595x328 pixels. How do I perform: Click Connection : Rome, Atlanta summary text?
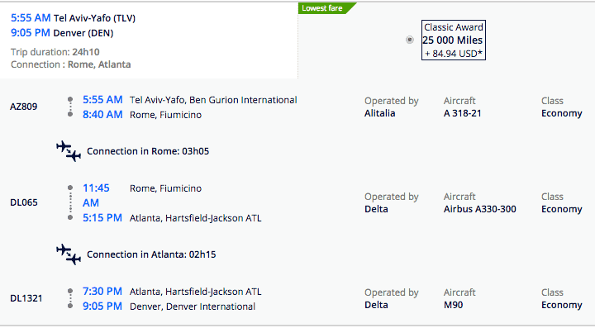click(70, 64)
